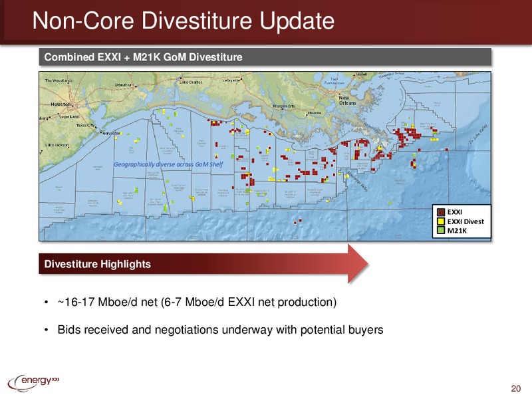
Task: Click the 'The Woodlands' map label
Action: (59, 80)
